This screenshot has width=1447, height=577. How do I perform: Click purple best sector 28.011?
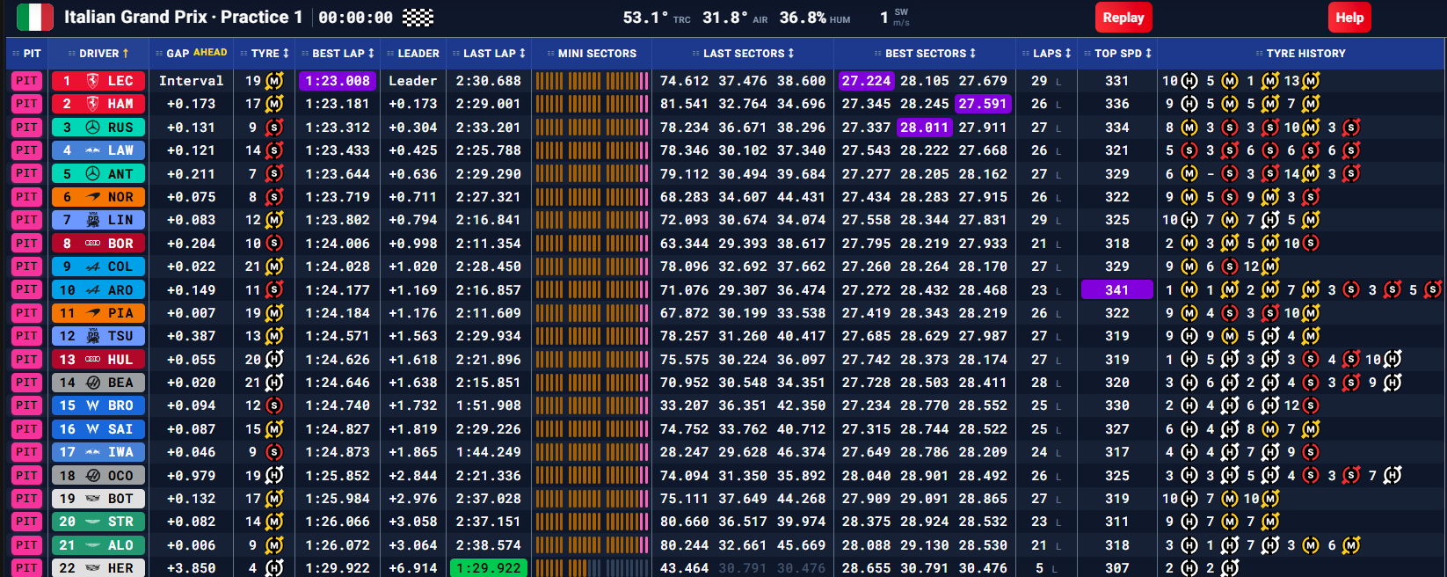click(924, 128)
